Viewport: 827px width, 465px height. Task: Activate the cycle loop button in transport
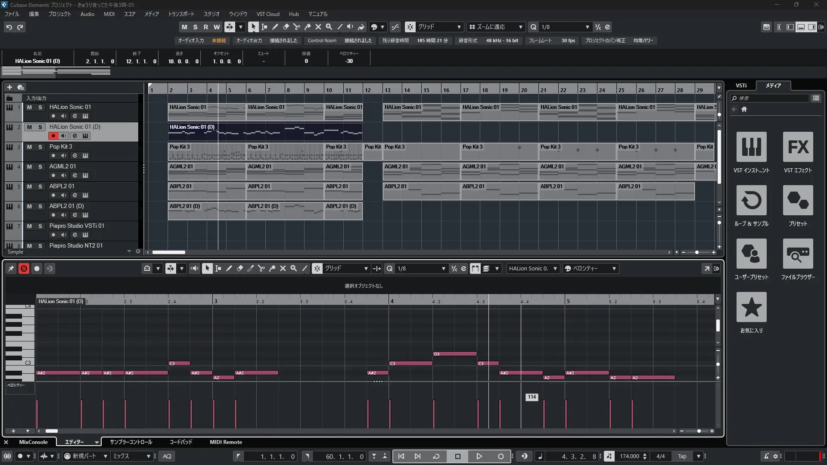click(436, 456)
